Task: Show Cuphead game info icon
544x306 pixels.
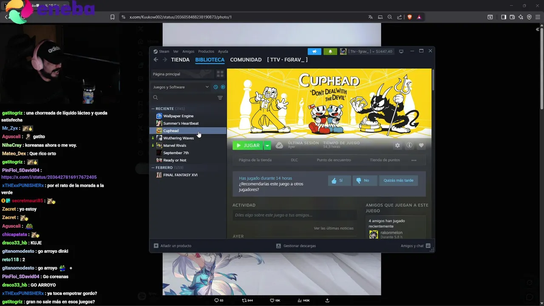Action: pyautogui.click(x=409, y=145)
